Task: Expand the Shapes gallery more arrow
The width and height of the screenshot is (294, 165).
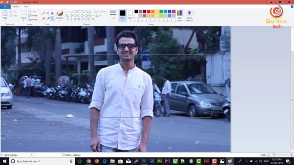Action: tap(93, 19)
